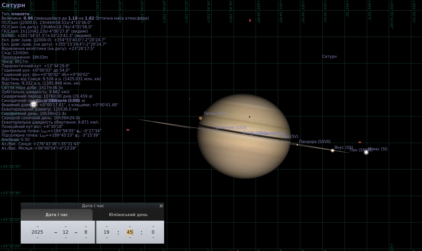
Task: Click the Проходження: 18h33m line
Action: [25, 57]
